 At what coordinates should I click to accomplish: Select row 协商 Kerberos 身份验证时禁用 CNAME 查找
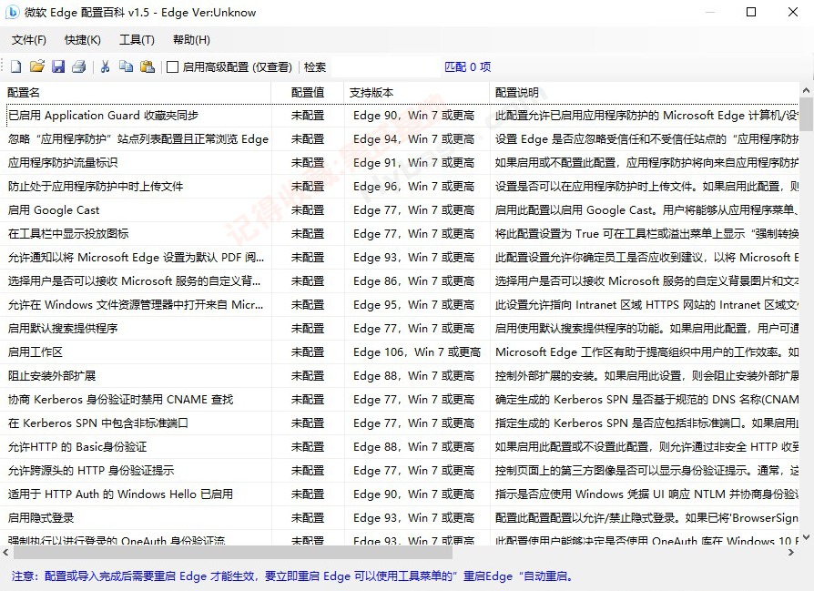pos(399,400)
